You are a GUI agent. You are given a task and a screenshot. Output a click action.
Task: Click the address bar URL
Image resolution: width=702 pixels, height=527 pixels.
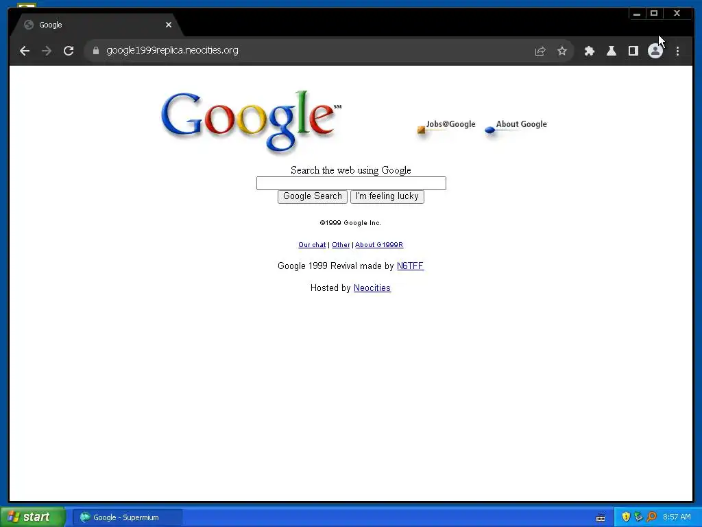pyautogui.click(x=172, y=50)
